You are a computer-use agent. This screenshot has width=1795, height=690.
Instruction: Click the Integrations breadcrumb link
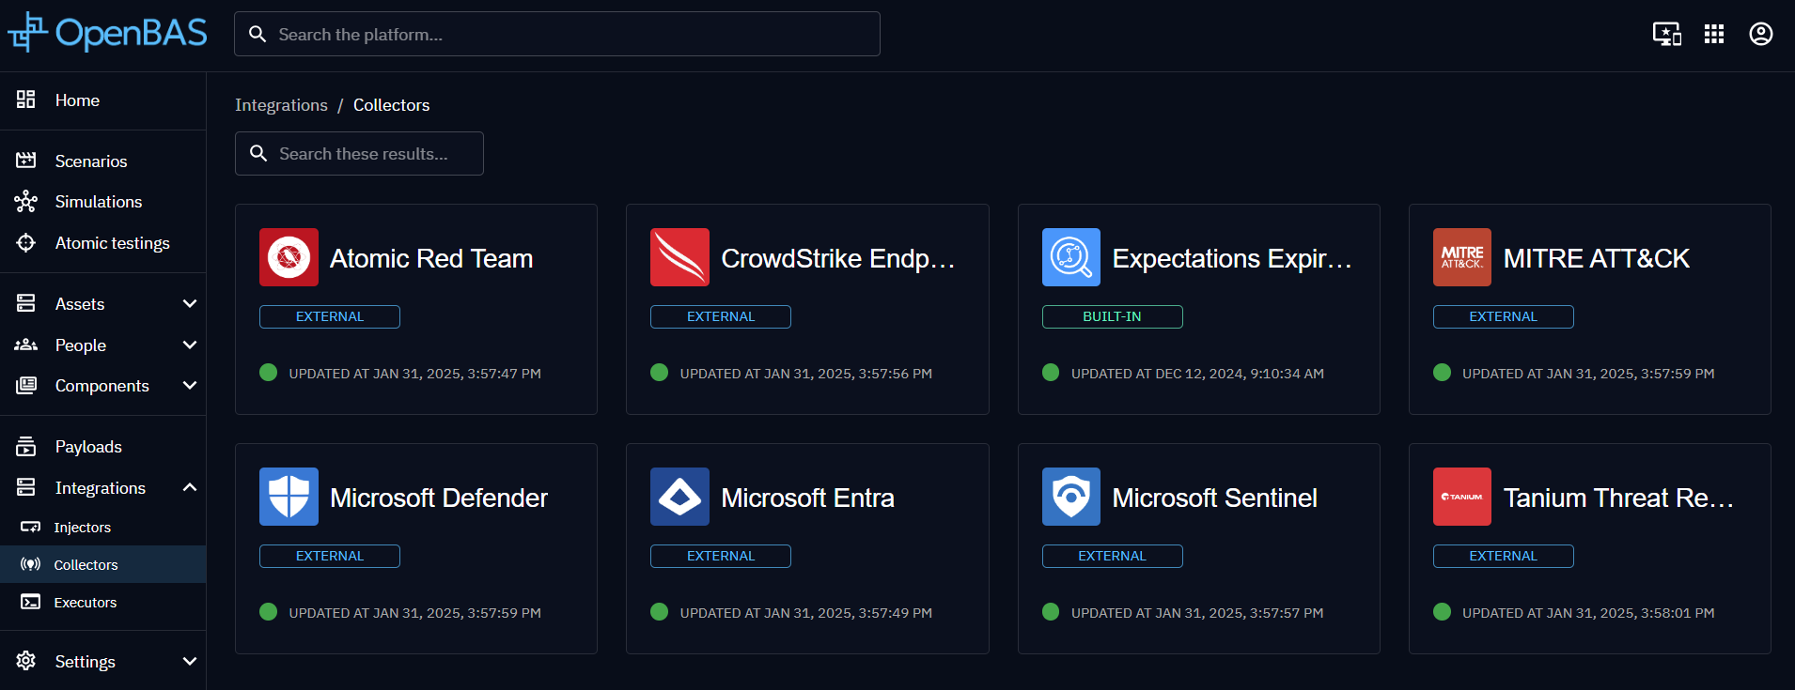click(281, 105)
